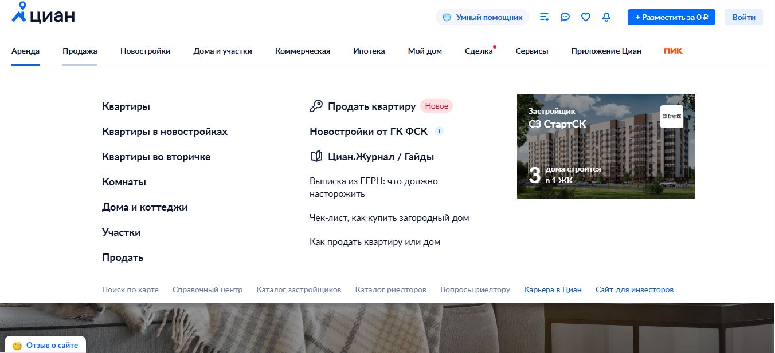Switch to the Аренда tab
775x353 pixels.
coord(25,51)
